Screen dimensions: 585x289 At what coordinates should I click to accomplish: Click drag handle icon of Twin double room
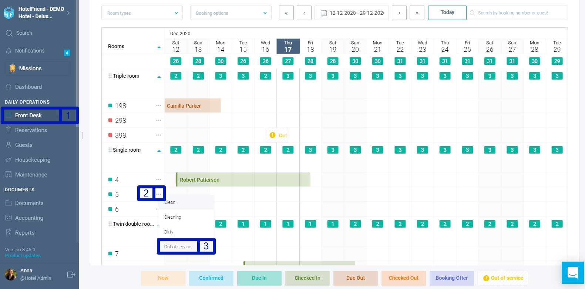coord(110,224)
